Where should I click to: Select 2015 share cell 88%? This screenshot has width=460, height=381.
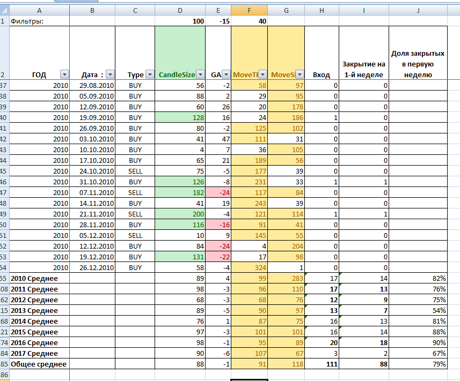418,332
